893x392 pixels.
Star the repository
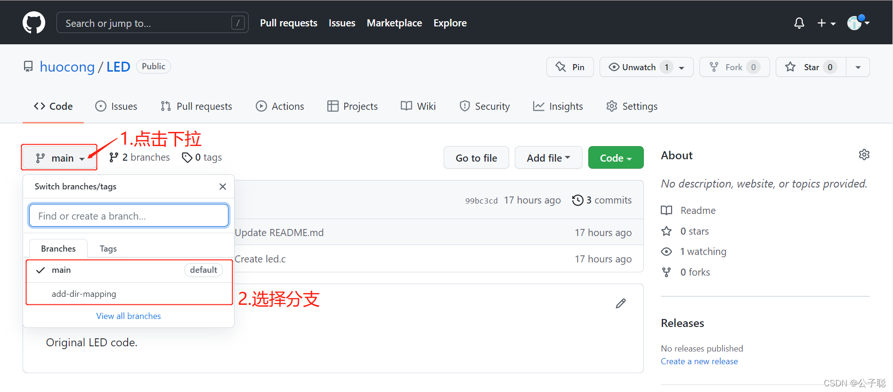click(811, 67)
